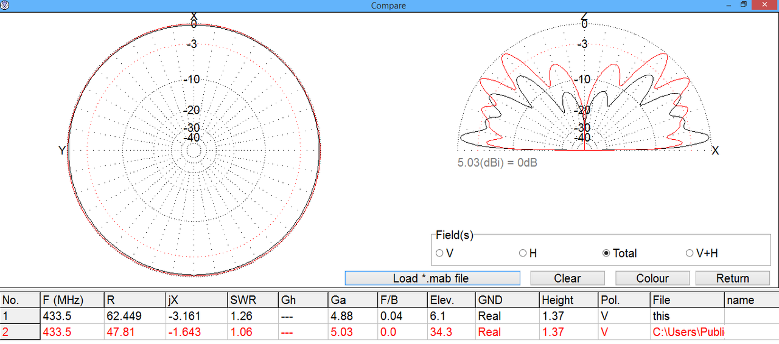Minimize the Compare window
Viewport: 779px width, 344px height.
click(x=728, y=5)
